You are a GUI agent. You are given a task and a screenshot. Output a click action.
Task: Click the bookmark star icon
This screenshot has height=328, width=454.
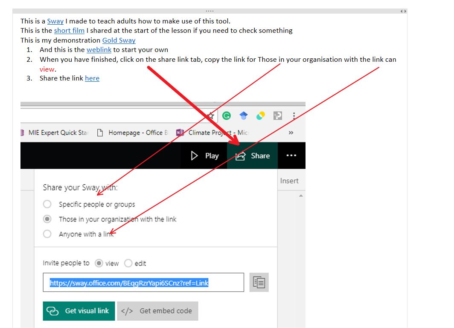[x=210, y=115]
